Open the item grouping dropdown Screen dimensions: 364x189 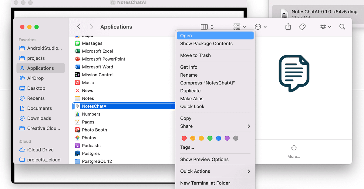[240, 27]
